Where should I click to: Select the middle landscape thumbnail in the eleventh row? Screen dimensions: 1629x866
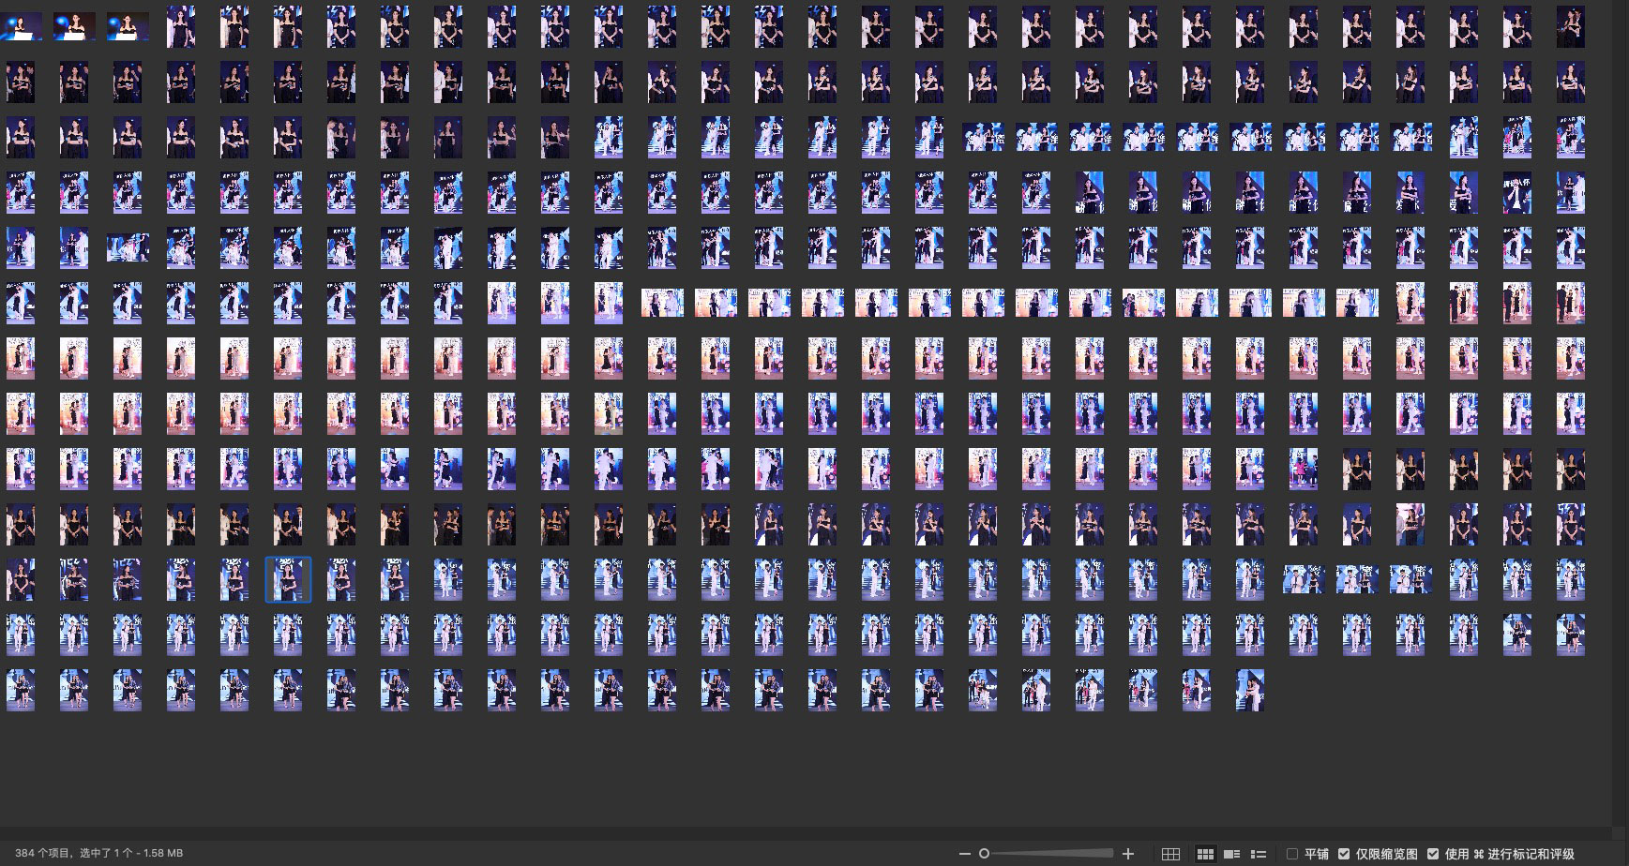point(1357,580)
